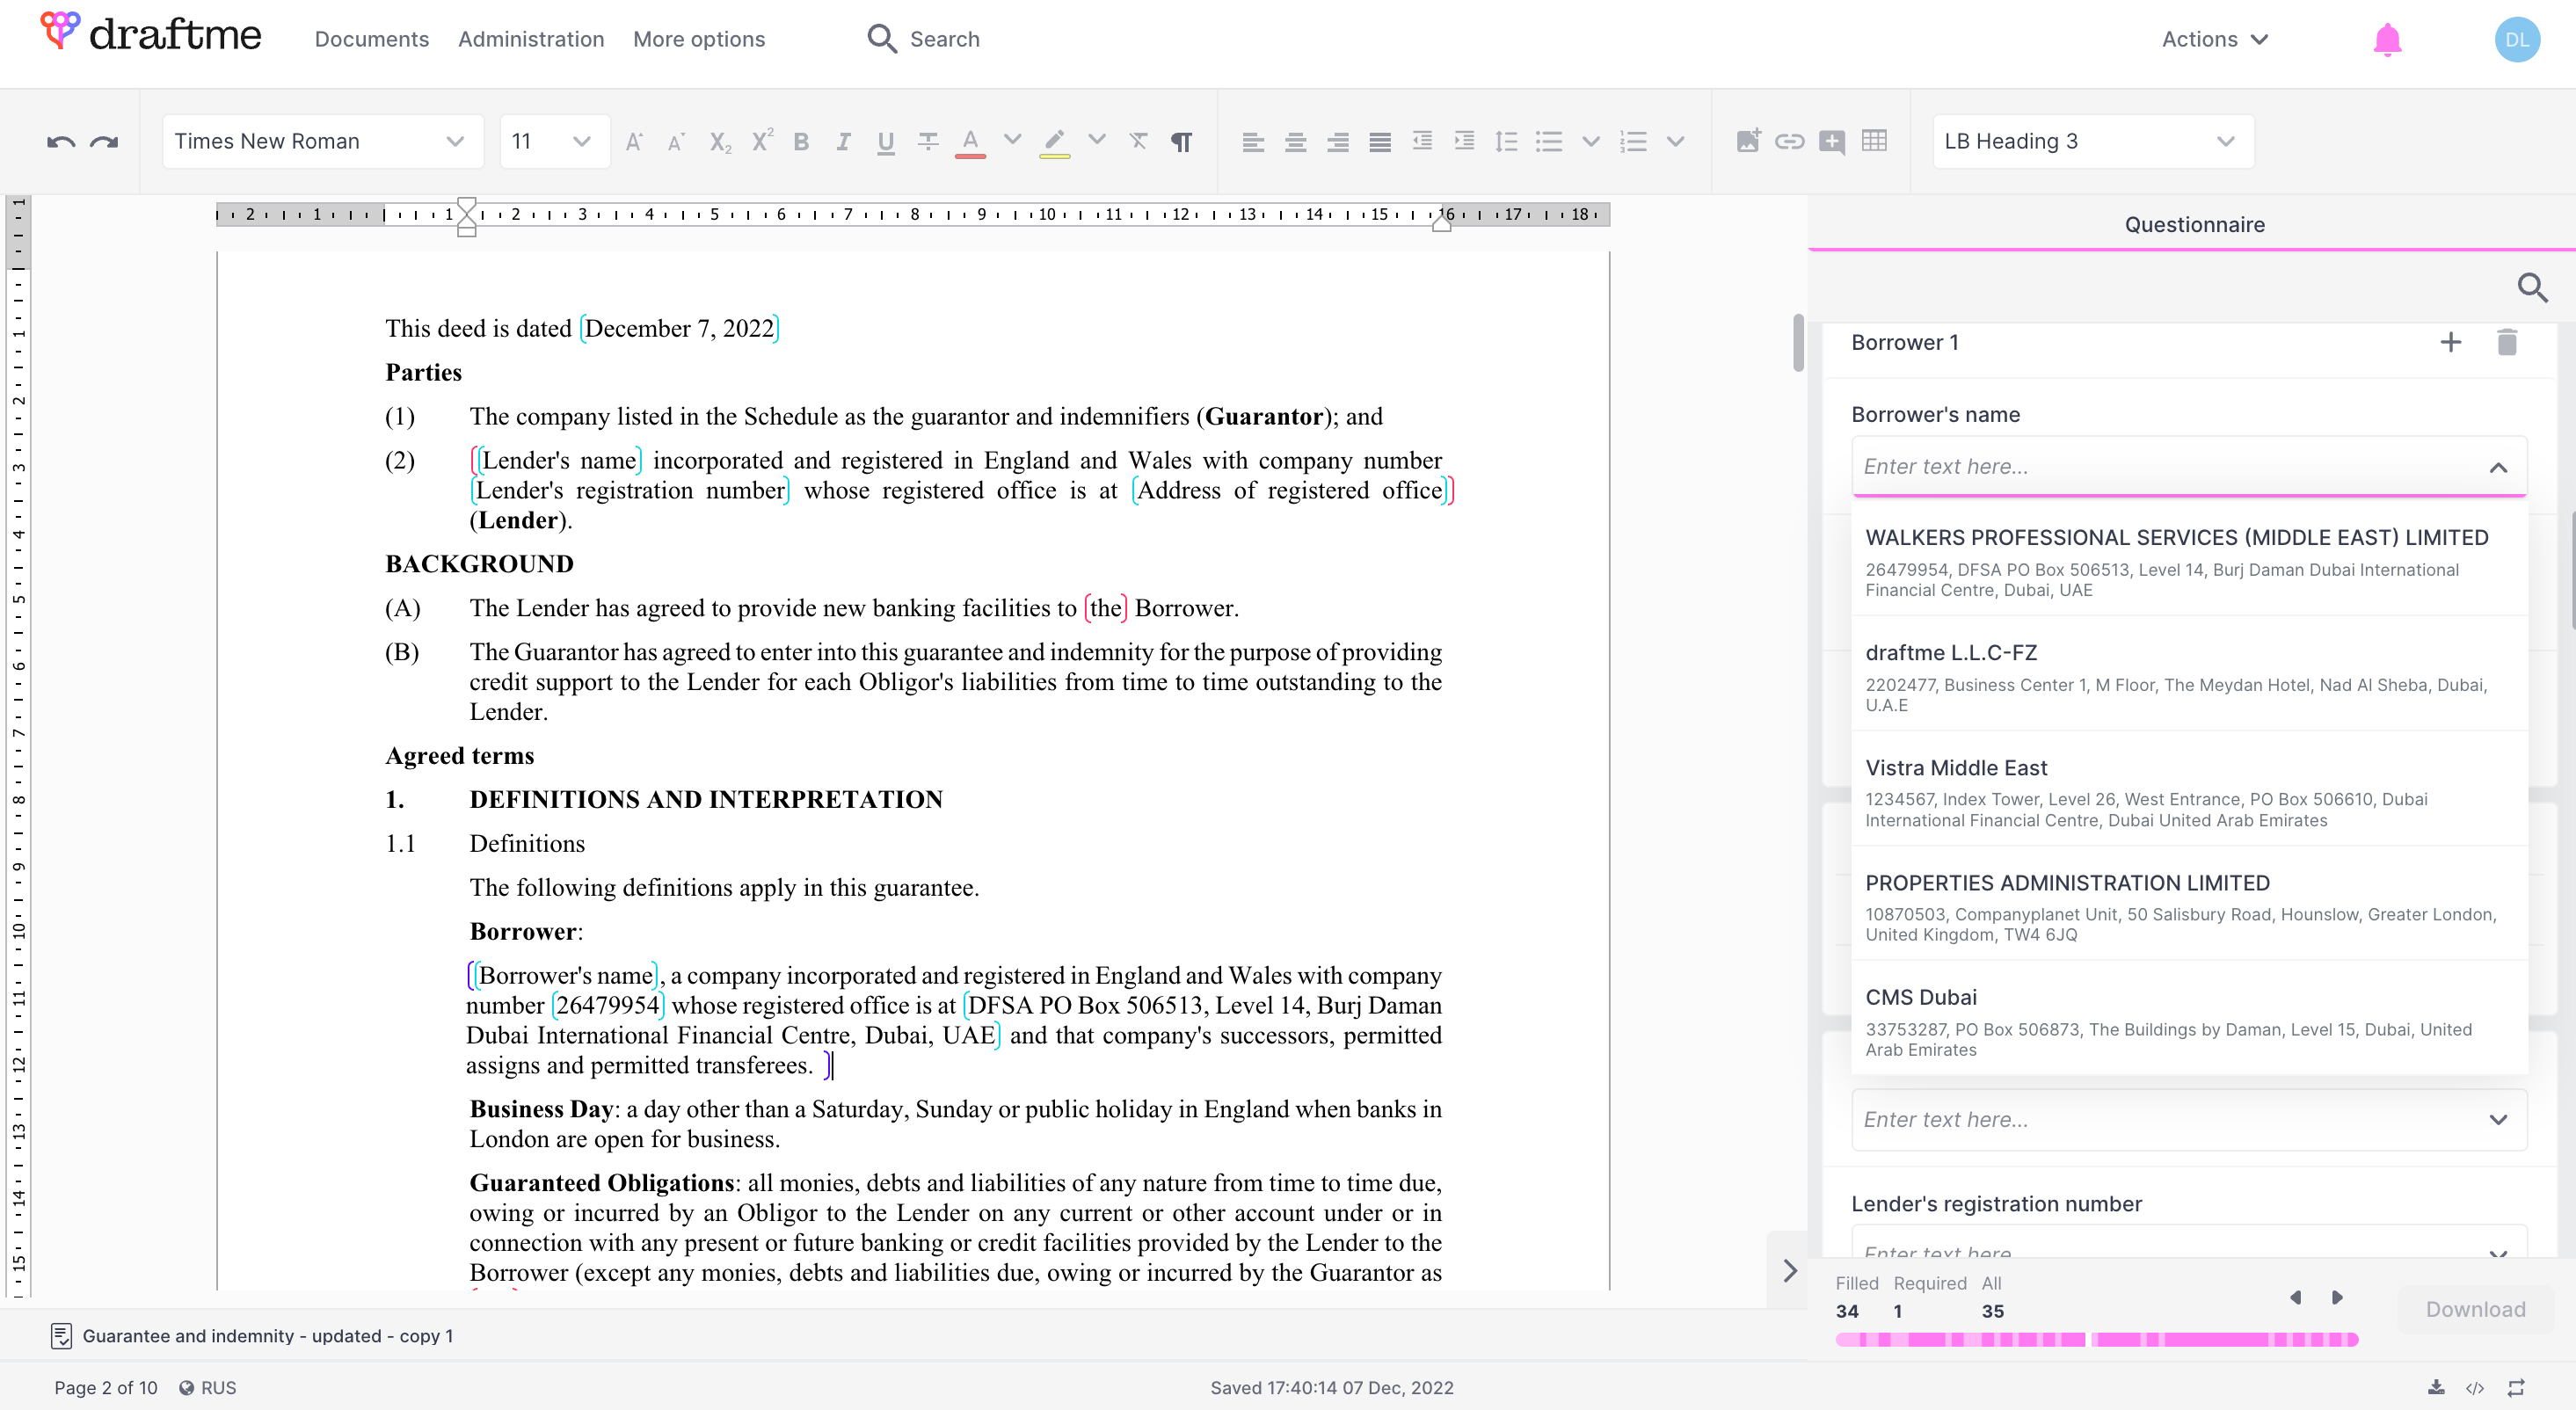The image size is (2576, 1410).
Task: Toggle italic formatting
Action: click(843, 142)
